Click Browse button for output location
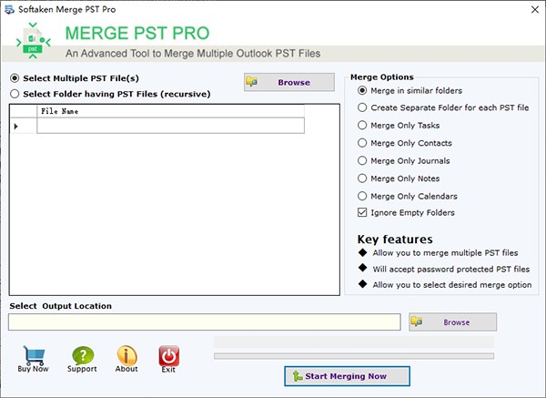Image resolution: width=546 pixels, height=398 pixels. coord(452,322)
